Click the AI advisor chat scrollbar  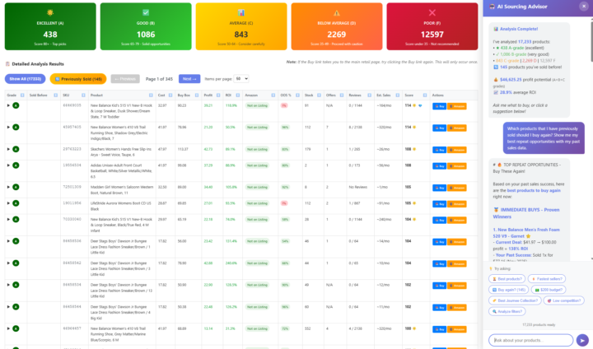pyautogui.click(x=591, y=42)
